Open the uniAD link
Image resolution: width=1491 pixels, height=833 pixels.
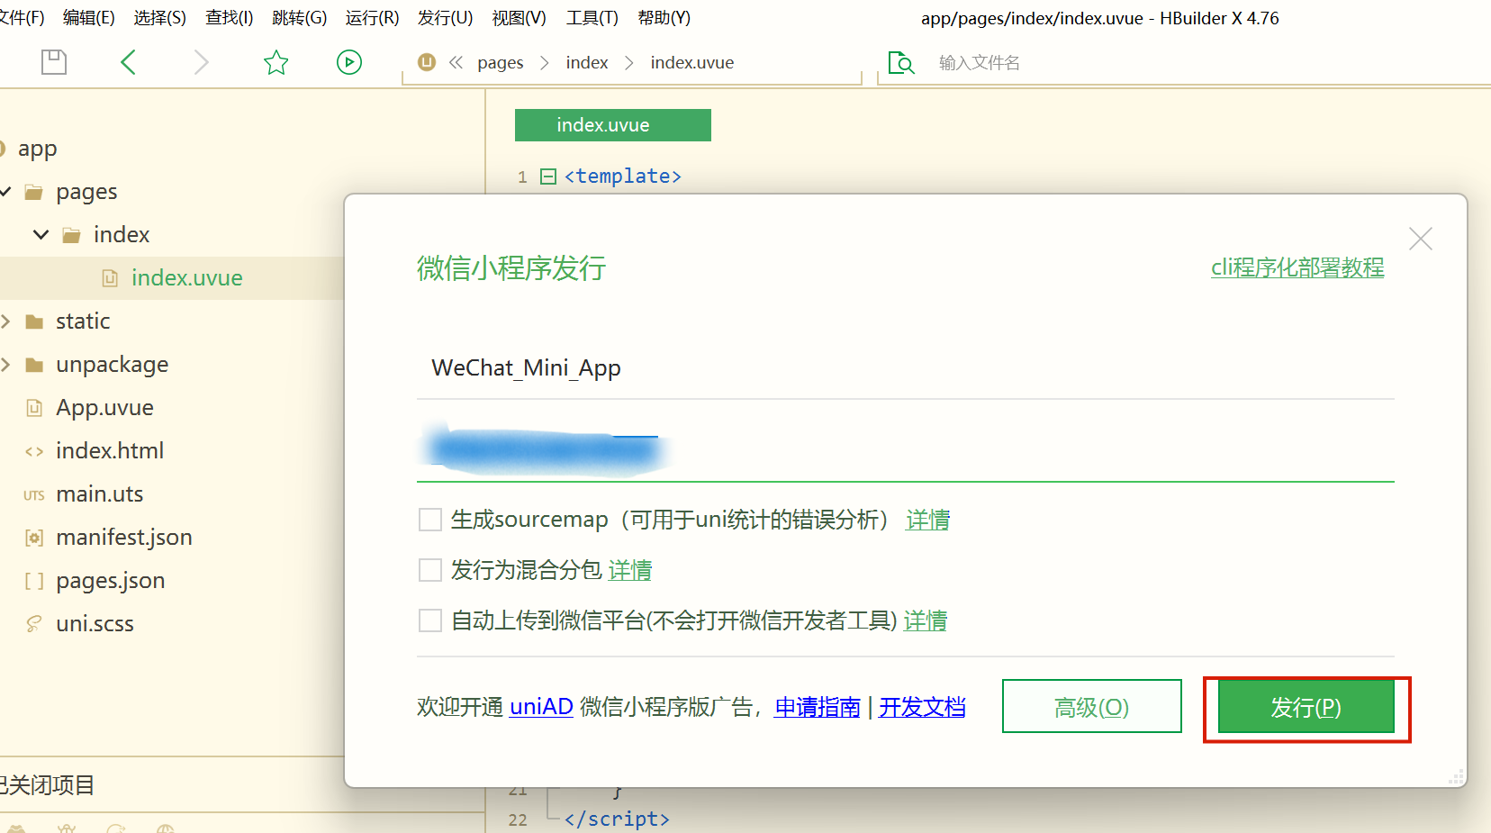click(541, 707)
